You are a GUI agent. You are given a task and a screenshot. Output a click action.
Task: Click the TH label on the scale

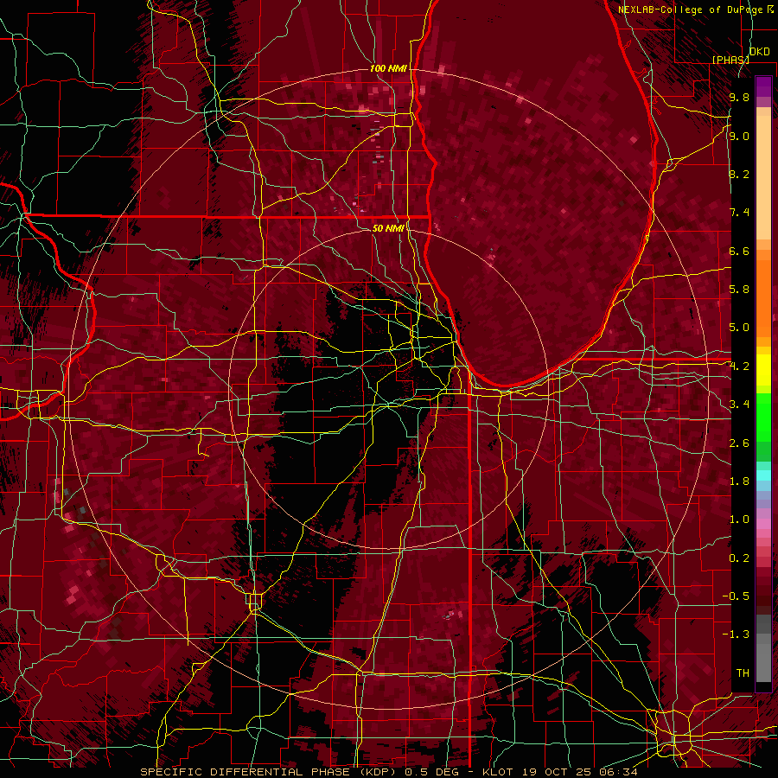[743, 673]
